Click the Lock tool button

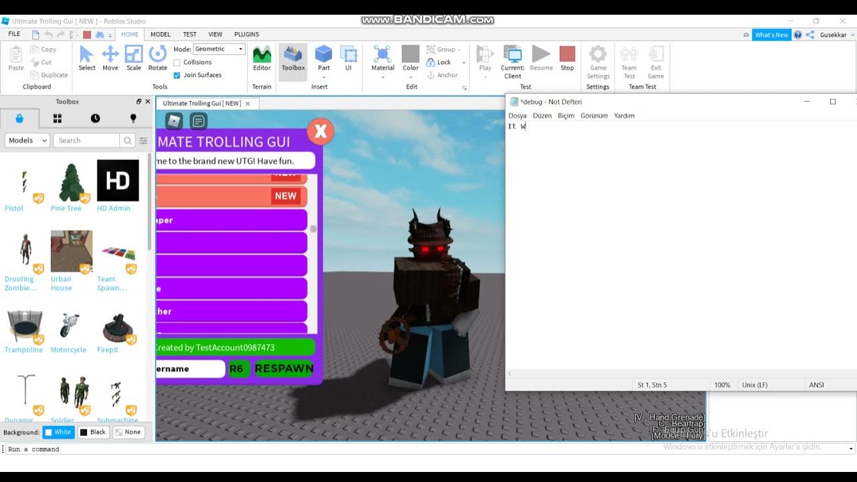[x=439, y=62]
